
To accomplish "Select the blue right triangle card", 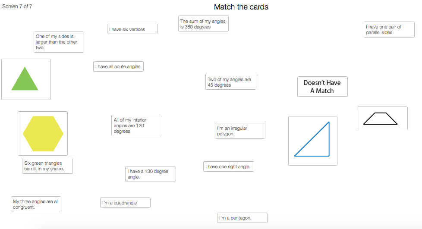I will [313, 141].
